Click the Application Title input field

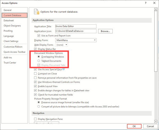(x=76, y=26)
